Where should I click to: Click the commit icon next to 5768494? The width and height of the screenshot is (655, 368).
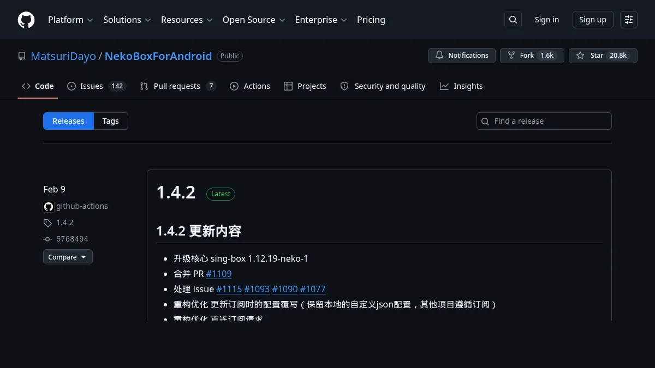47,239
